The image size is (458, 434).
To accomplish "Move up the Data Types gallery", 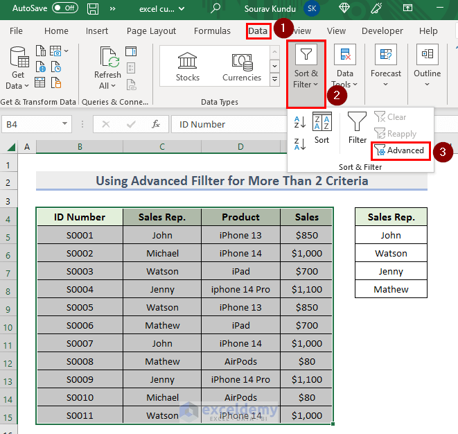I will pyautogui.click(x=274, y=52).
